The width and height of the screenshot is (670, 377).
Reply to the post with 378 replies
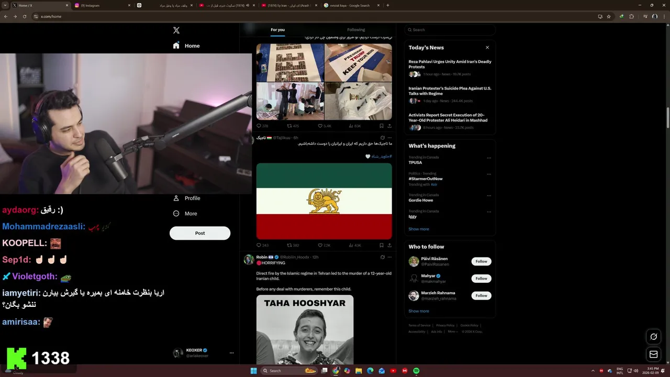262,126
